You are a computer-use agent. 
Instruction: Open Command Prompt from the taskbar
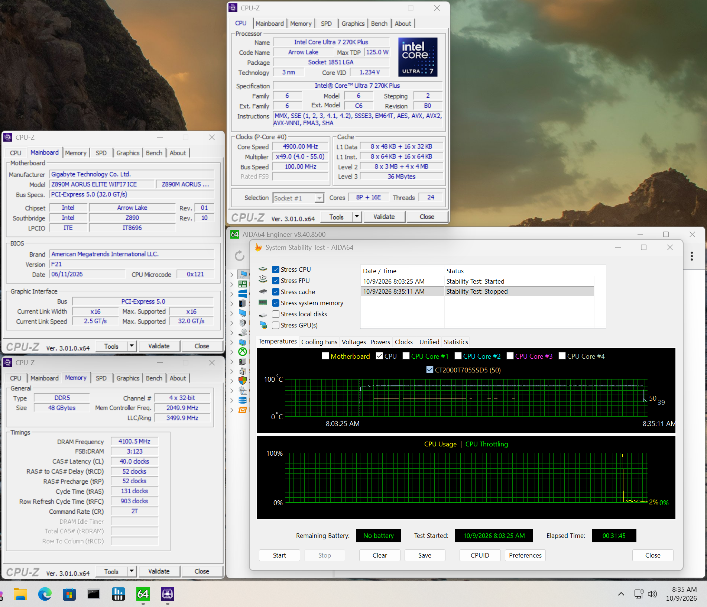click(94, 594)
